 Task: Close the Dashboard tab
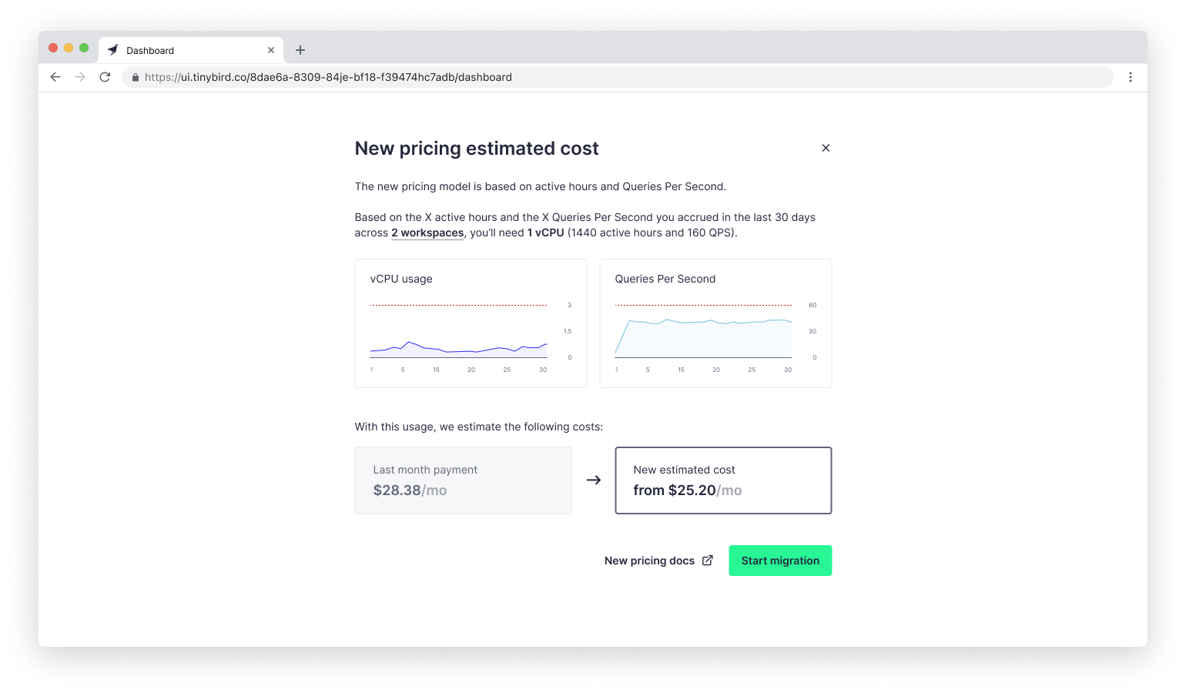(x=271, y=50)
